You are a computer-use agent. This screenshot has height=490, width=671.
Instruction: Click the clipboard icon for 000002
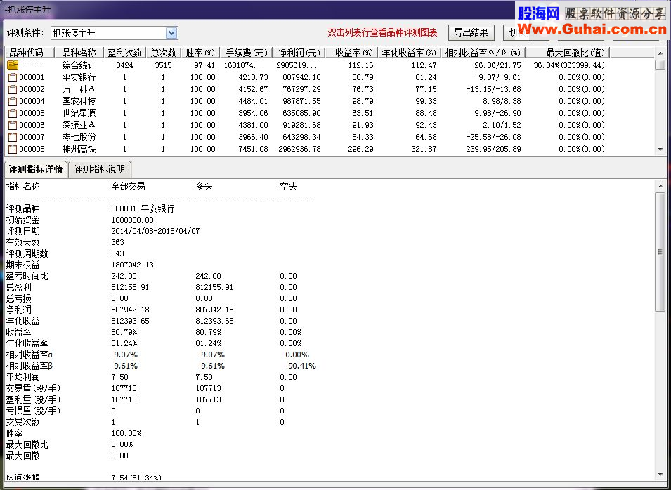tap(13, 89)
